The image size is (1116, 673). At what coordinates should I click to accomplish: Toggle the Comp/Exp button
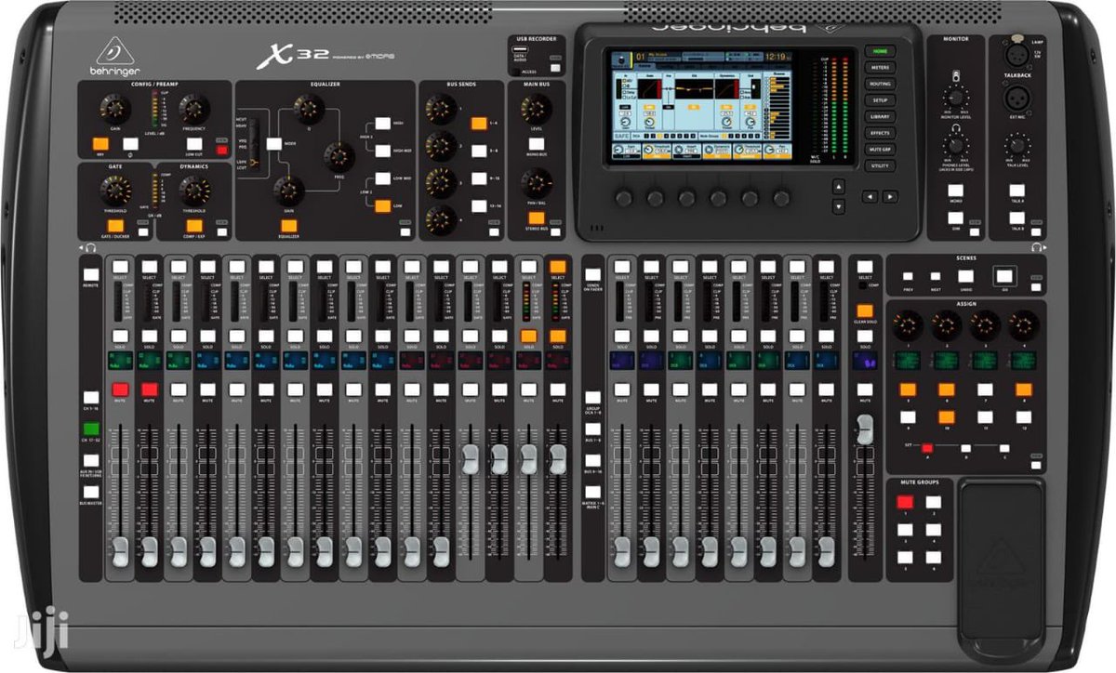click(x=194, y=224)
